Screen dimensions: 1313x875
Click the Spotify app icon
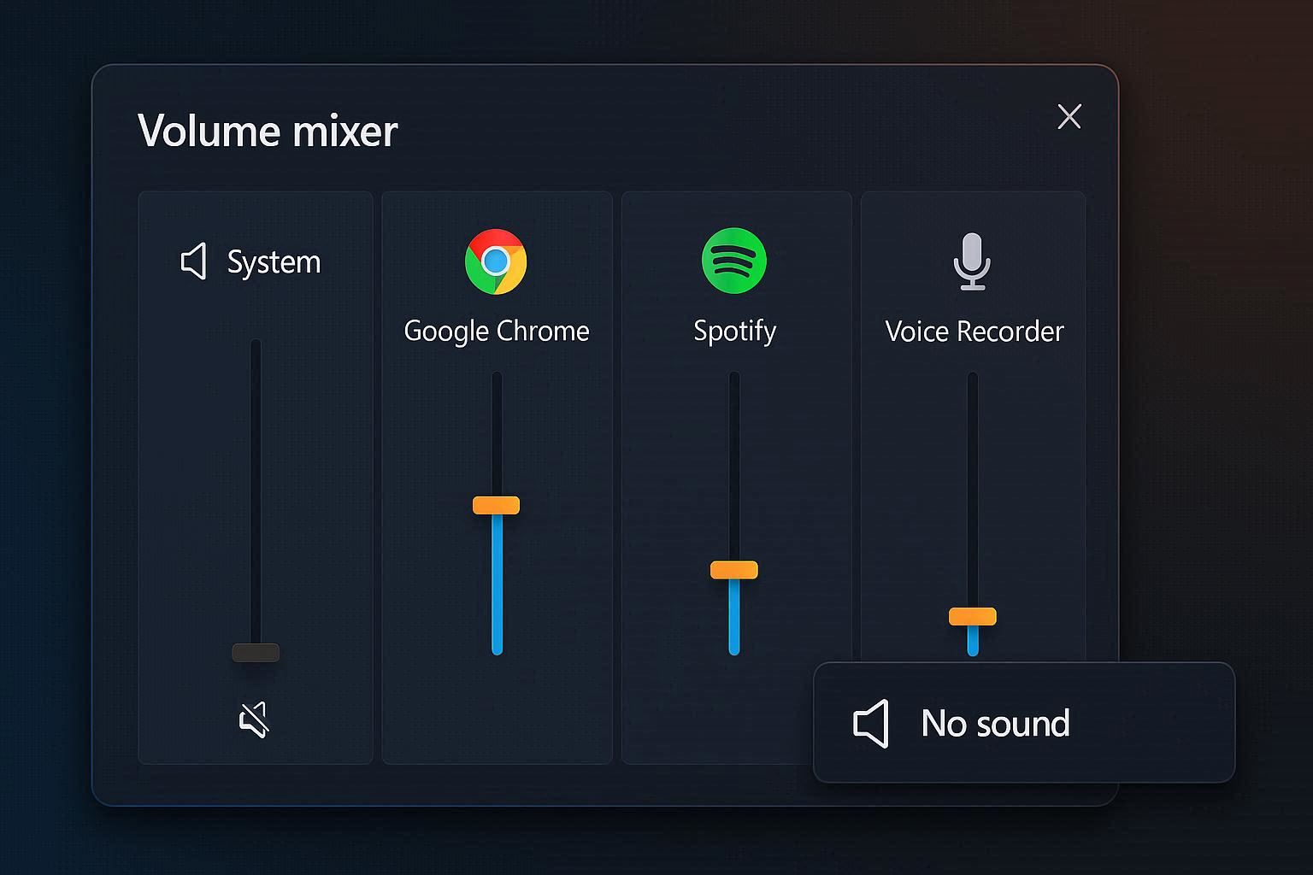point(733,261)
